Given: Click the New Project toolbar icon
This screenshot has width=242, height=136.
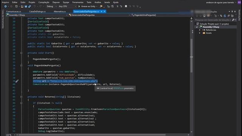Looking at the screenshot, I should (16, 6).
